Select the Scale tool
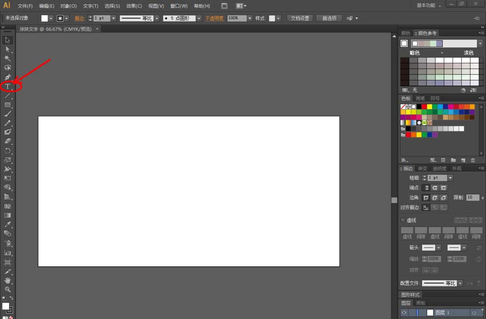This screenshot has width=486, height=319. pos(7,160)
